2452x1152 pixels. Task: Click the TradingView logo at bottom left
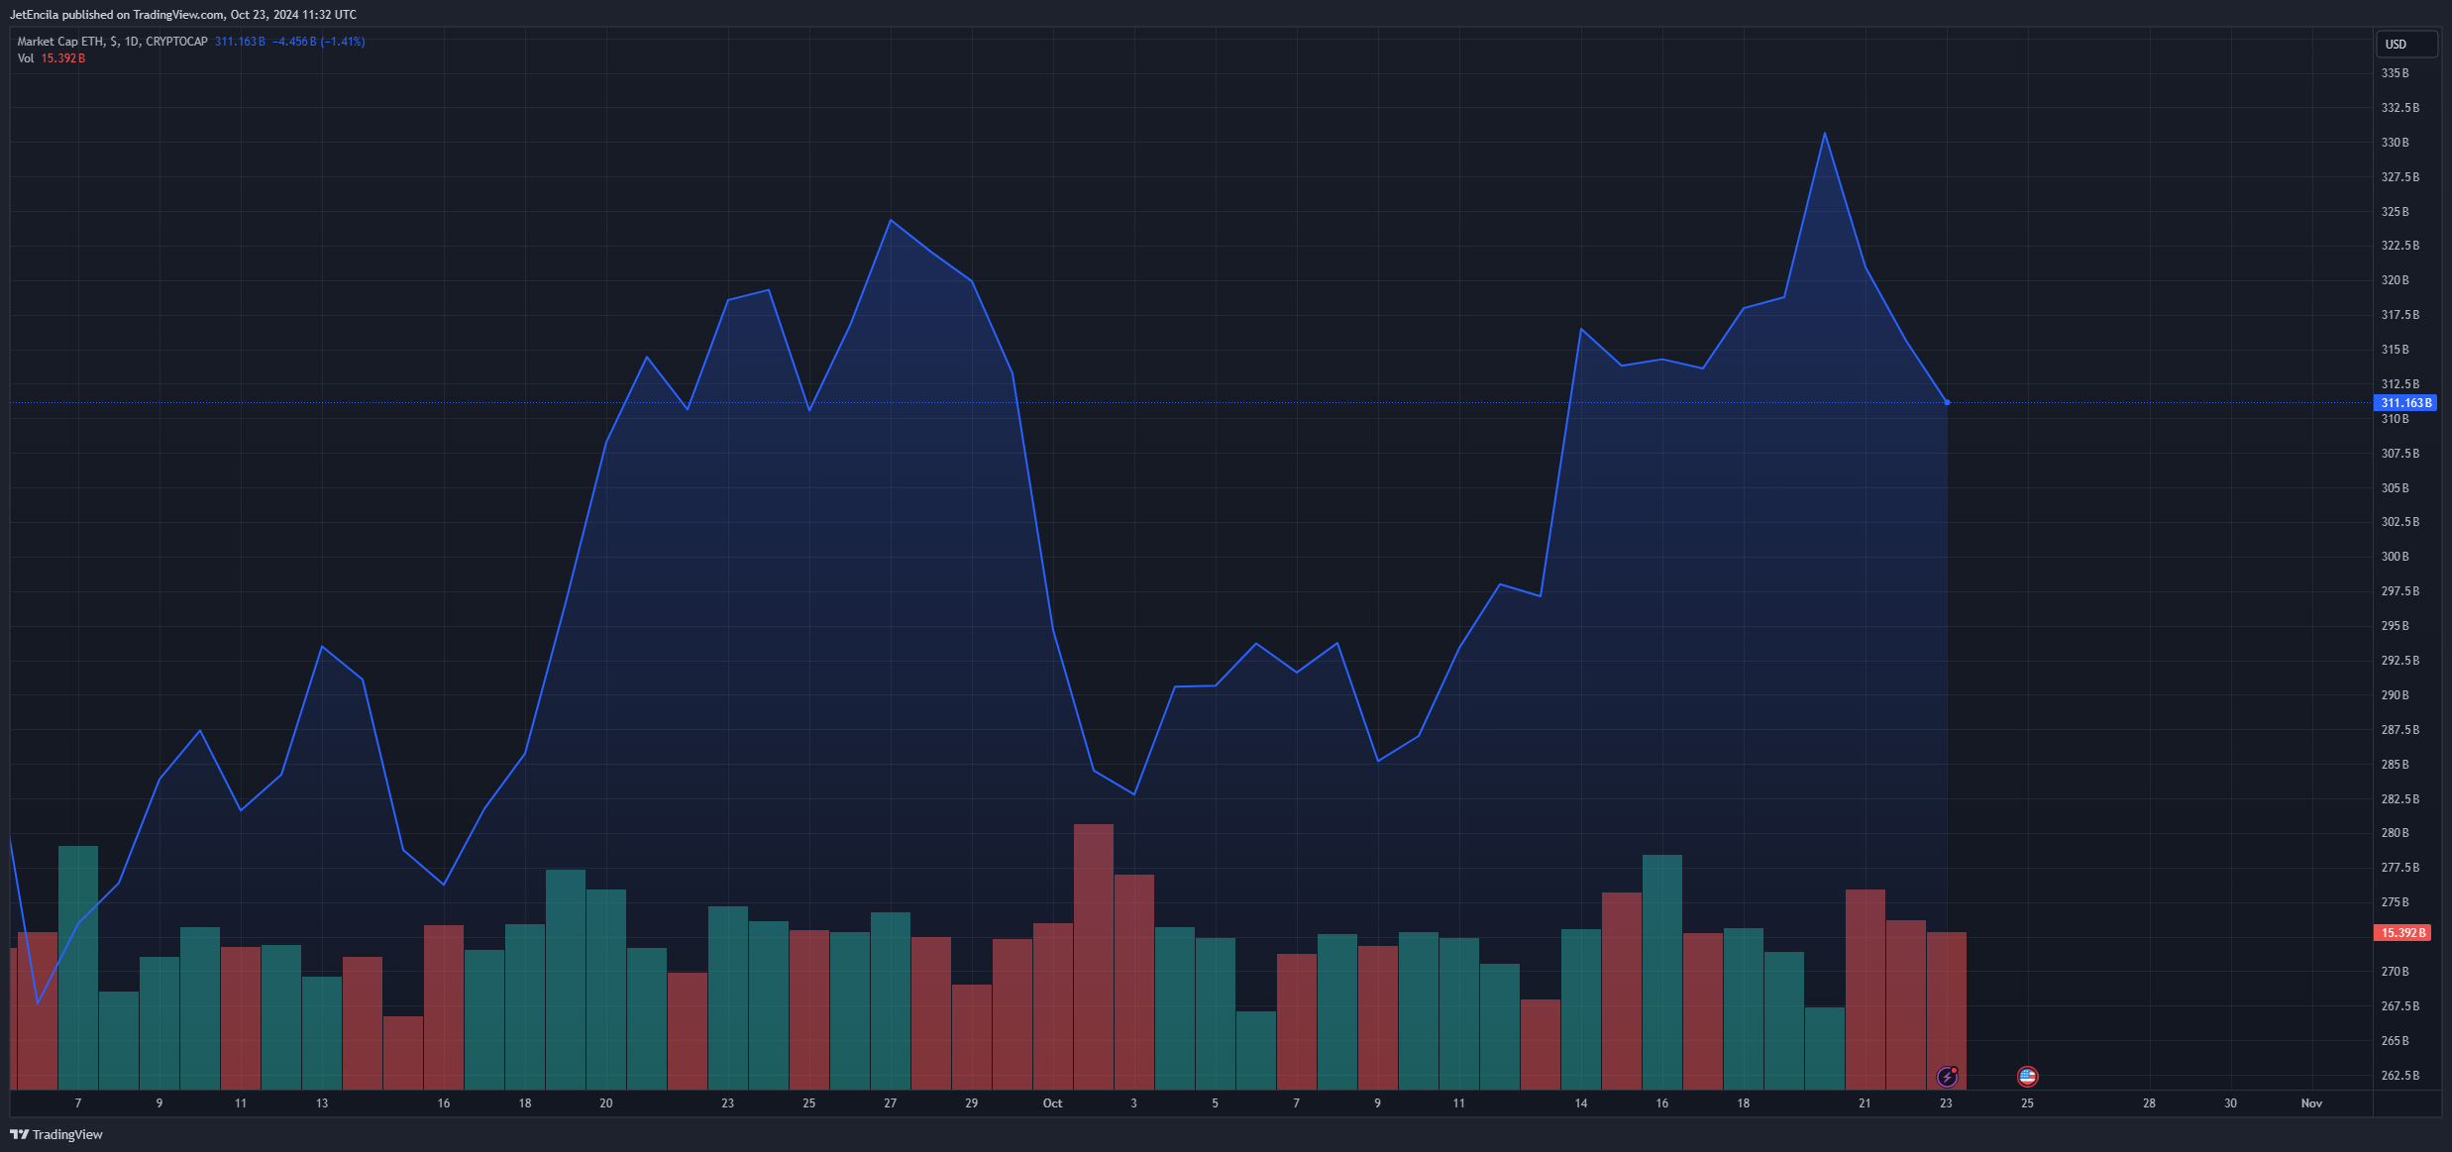point(56,1134)
